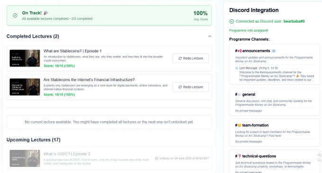This screenshot has width=322, height=173.
Task: Click 'Programme role assigned!' text
Action: coord(249,31)
